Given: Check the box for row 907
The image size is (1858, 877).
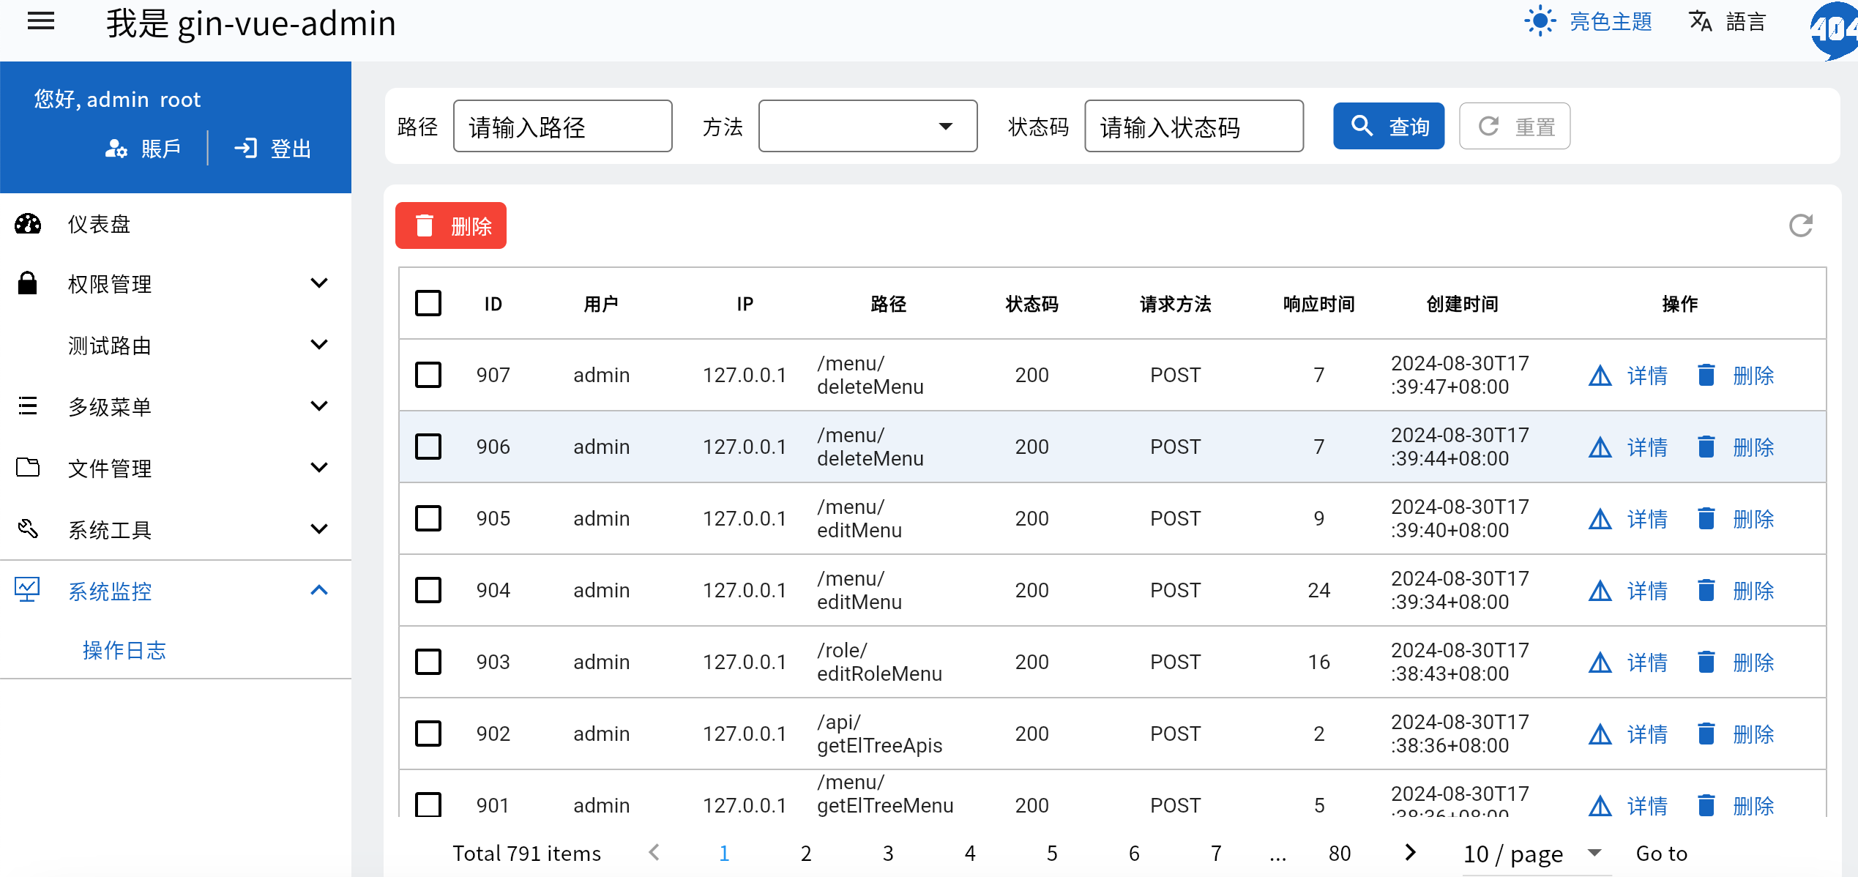Looking at the screenshot, I should pyautogui.click(x=428, y=375).
